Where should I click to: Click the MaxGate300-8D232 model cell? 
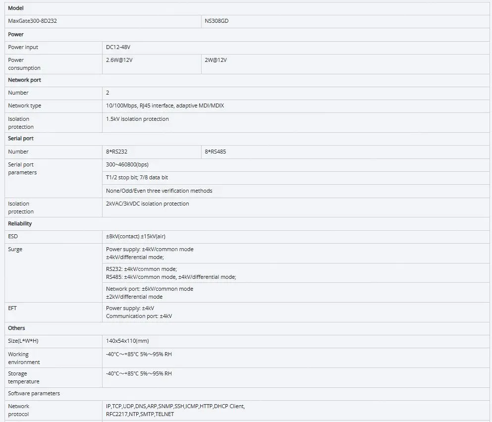[x=29, y=21]
